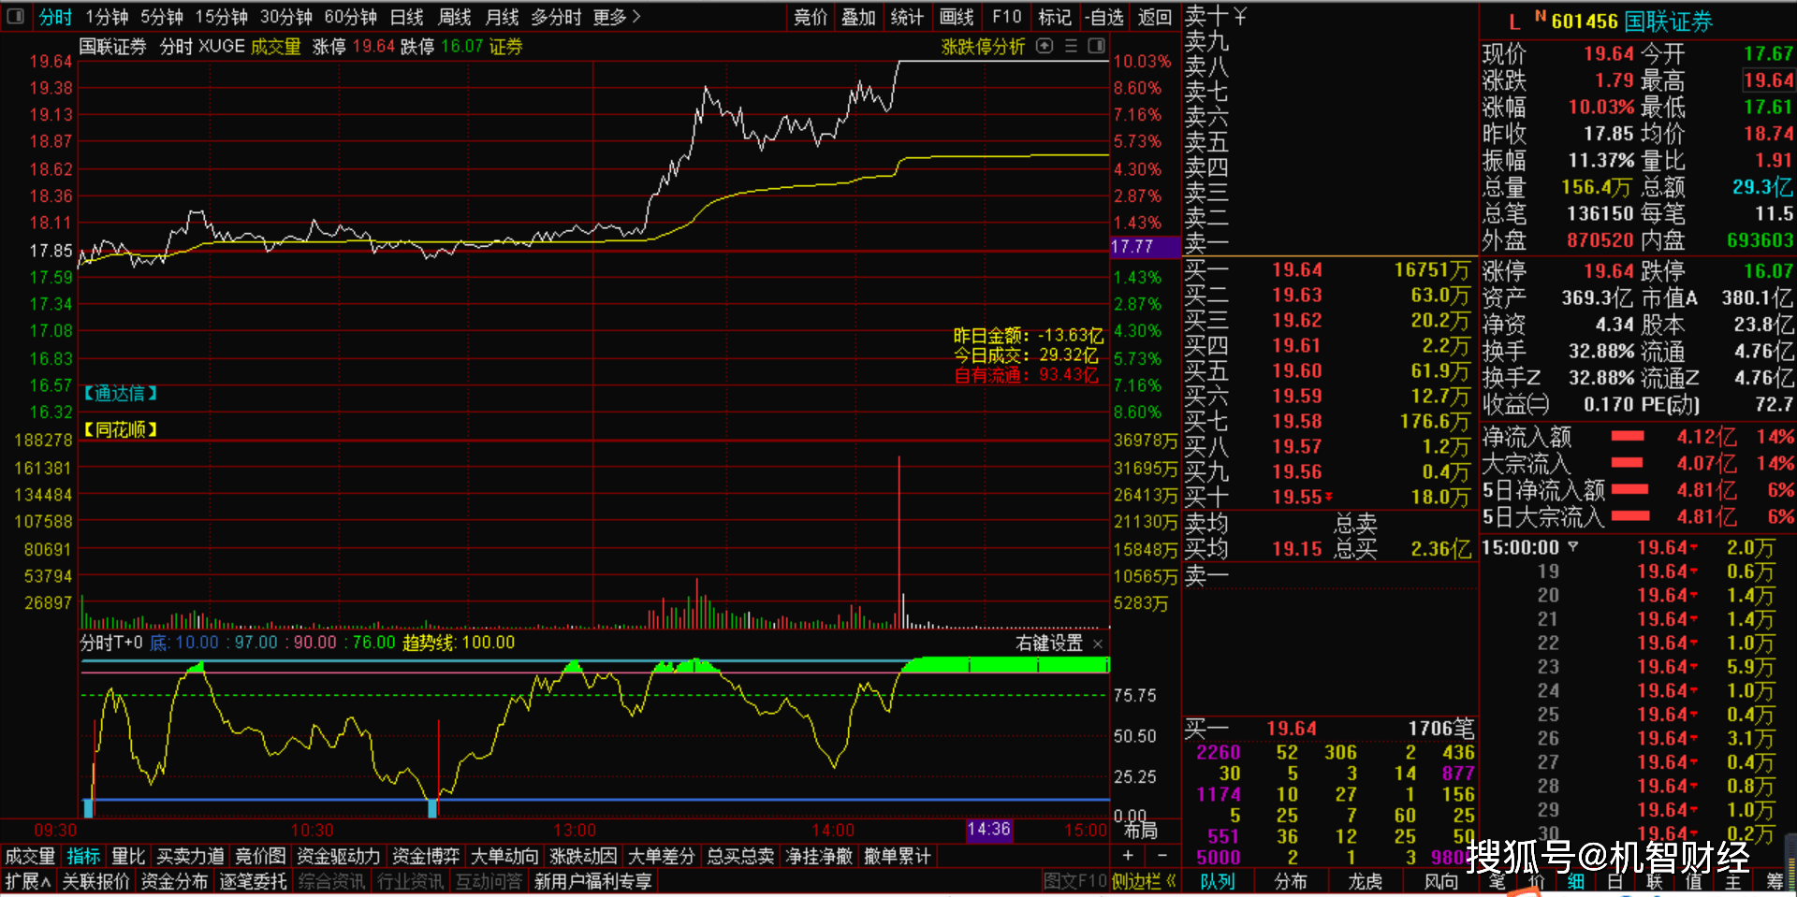
Task: Select the 量比 tab
Action: pyautogui.click(x=128, y=856)
